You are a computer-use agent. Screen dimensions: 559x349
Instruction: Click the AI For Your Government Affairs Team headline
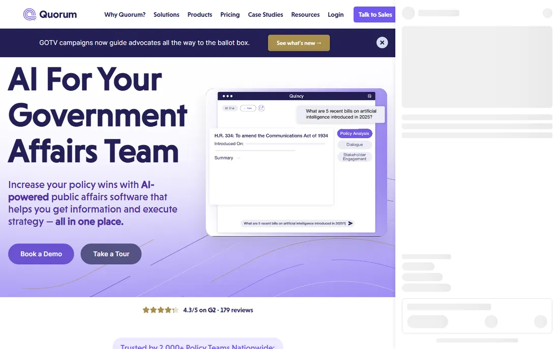point(98,115)
